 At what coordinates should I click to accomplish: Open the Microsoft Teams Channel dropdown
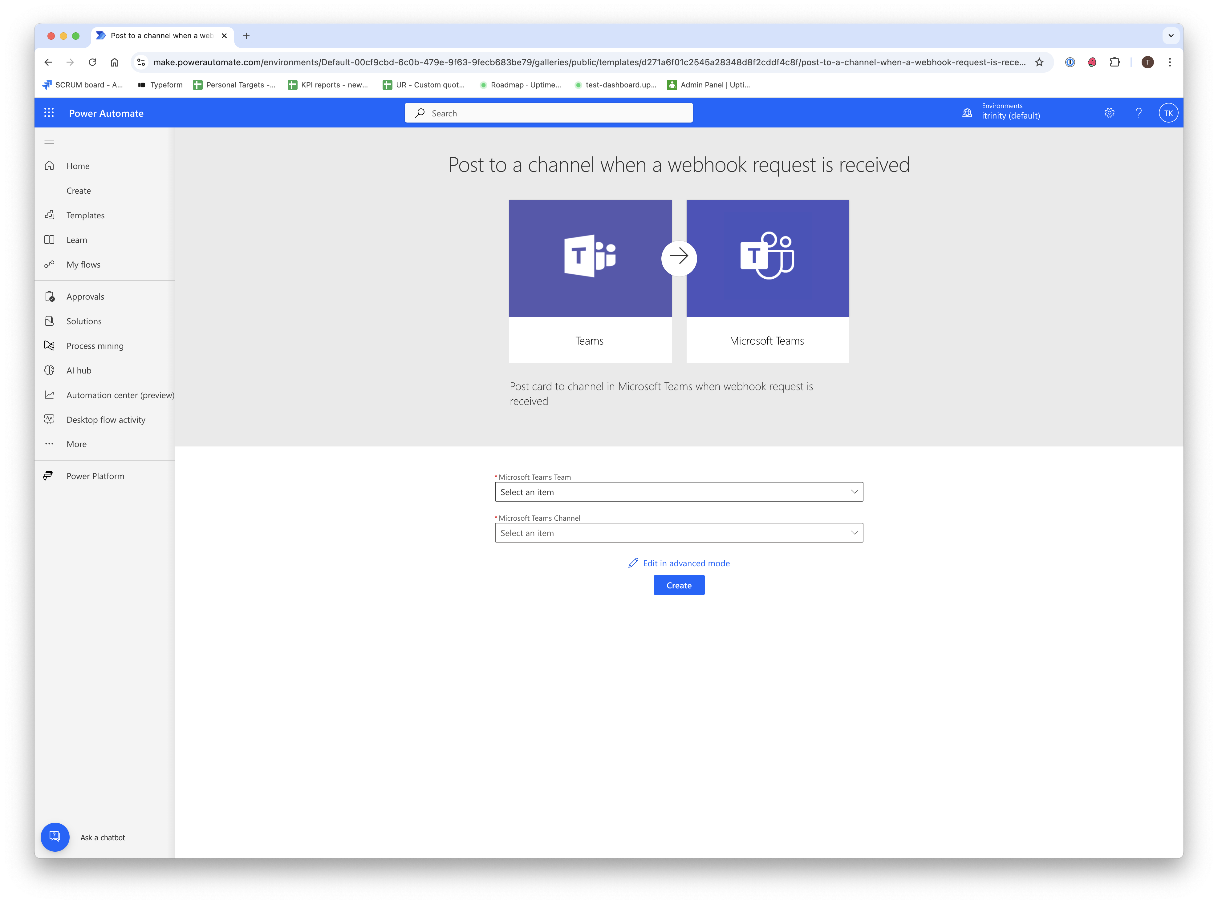coord(679,533)
